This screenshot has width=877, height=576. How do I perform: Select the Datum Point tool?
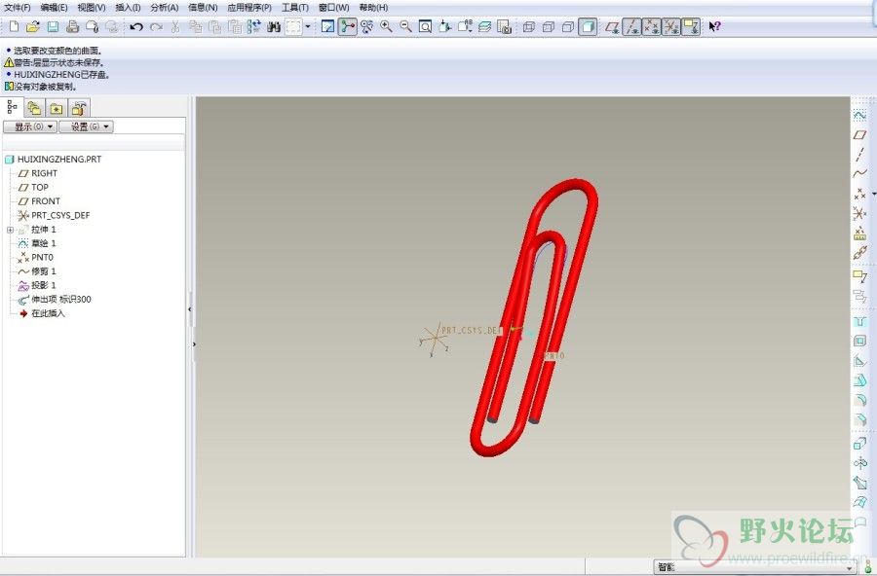(859, 194)
